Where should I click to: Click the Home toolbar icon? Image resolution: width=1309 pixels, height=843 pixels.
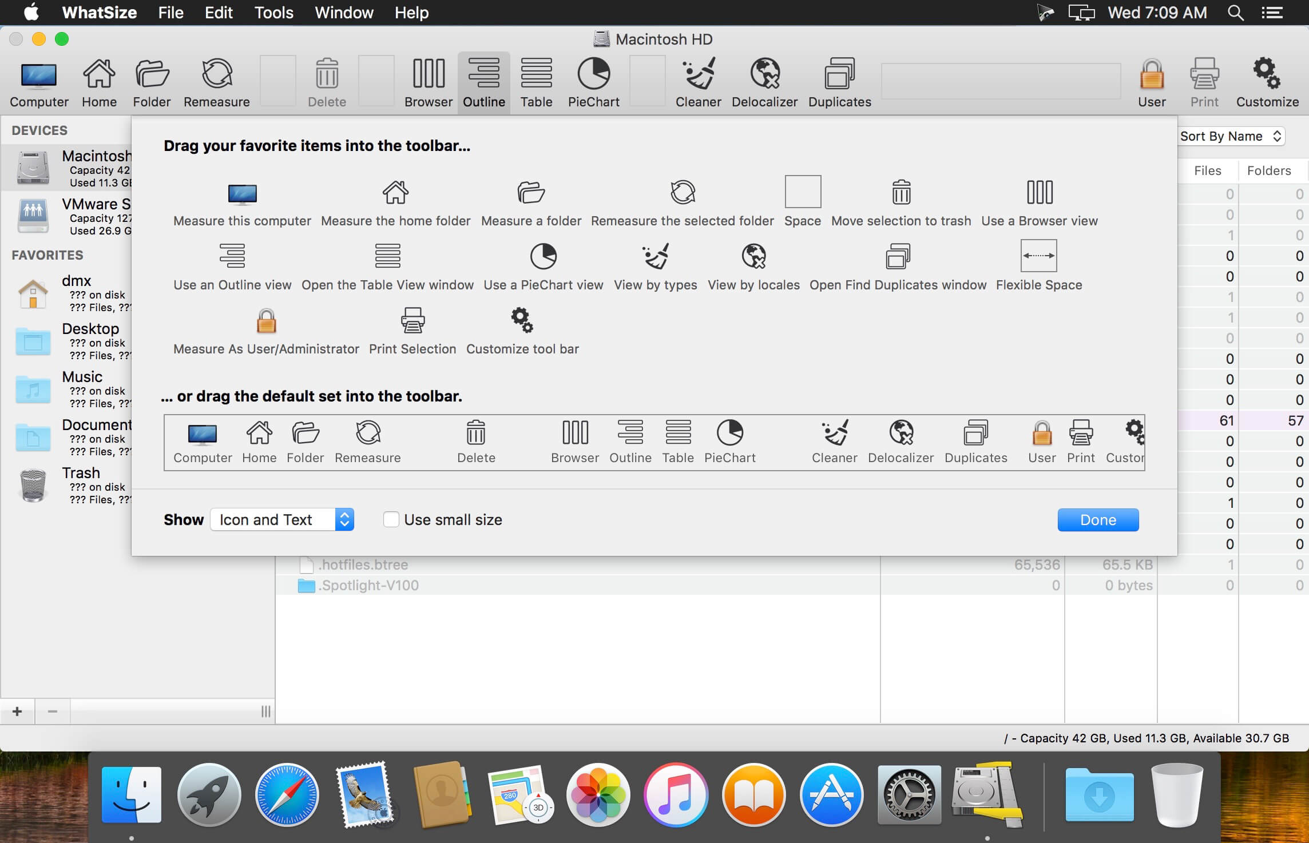(99, 83)
